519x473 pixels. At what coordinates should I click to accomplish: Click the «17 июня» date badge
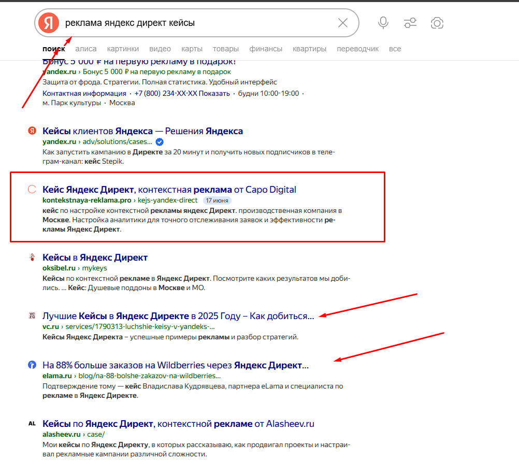217,200
